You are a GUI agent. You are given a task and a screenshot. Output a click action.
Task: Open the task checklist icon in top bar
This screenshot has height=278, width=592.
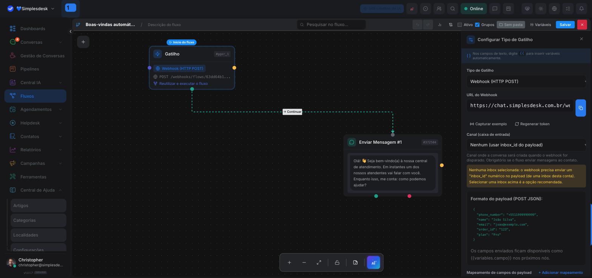(568, 9)
